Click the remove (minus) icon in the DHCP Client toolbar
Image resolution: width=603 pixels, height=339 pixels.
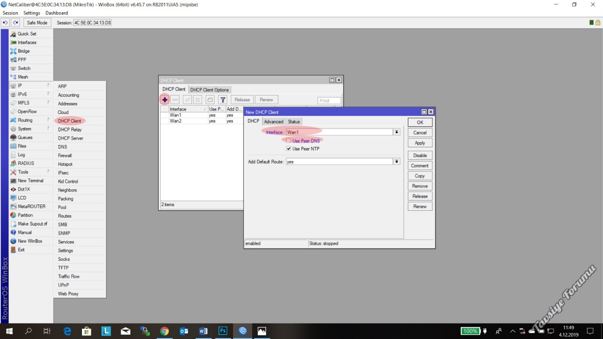click(x=175, y=100)
